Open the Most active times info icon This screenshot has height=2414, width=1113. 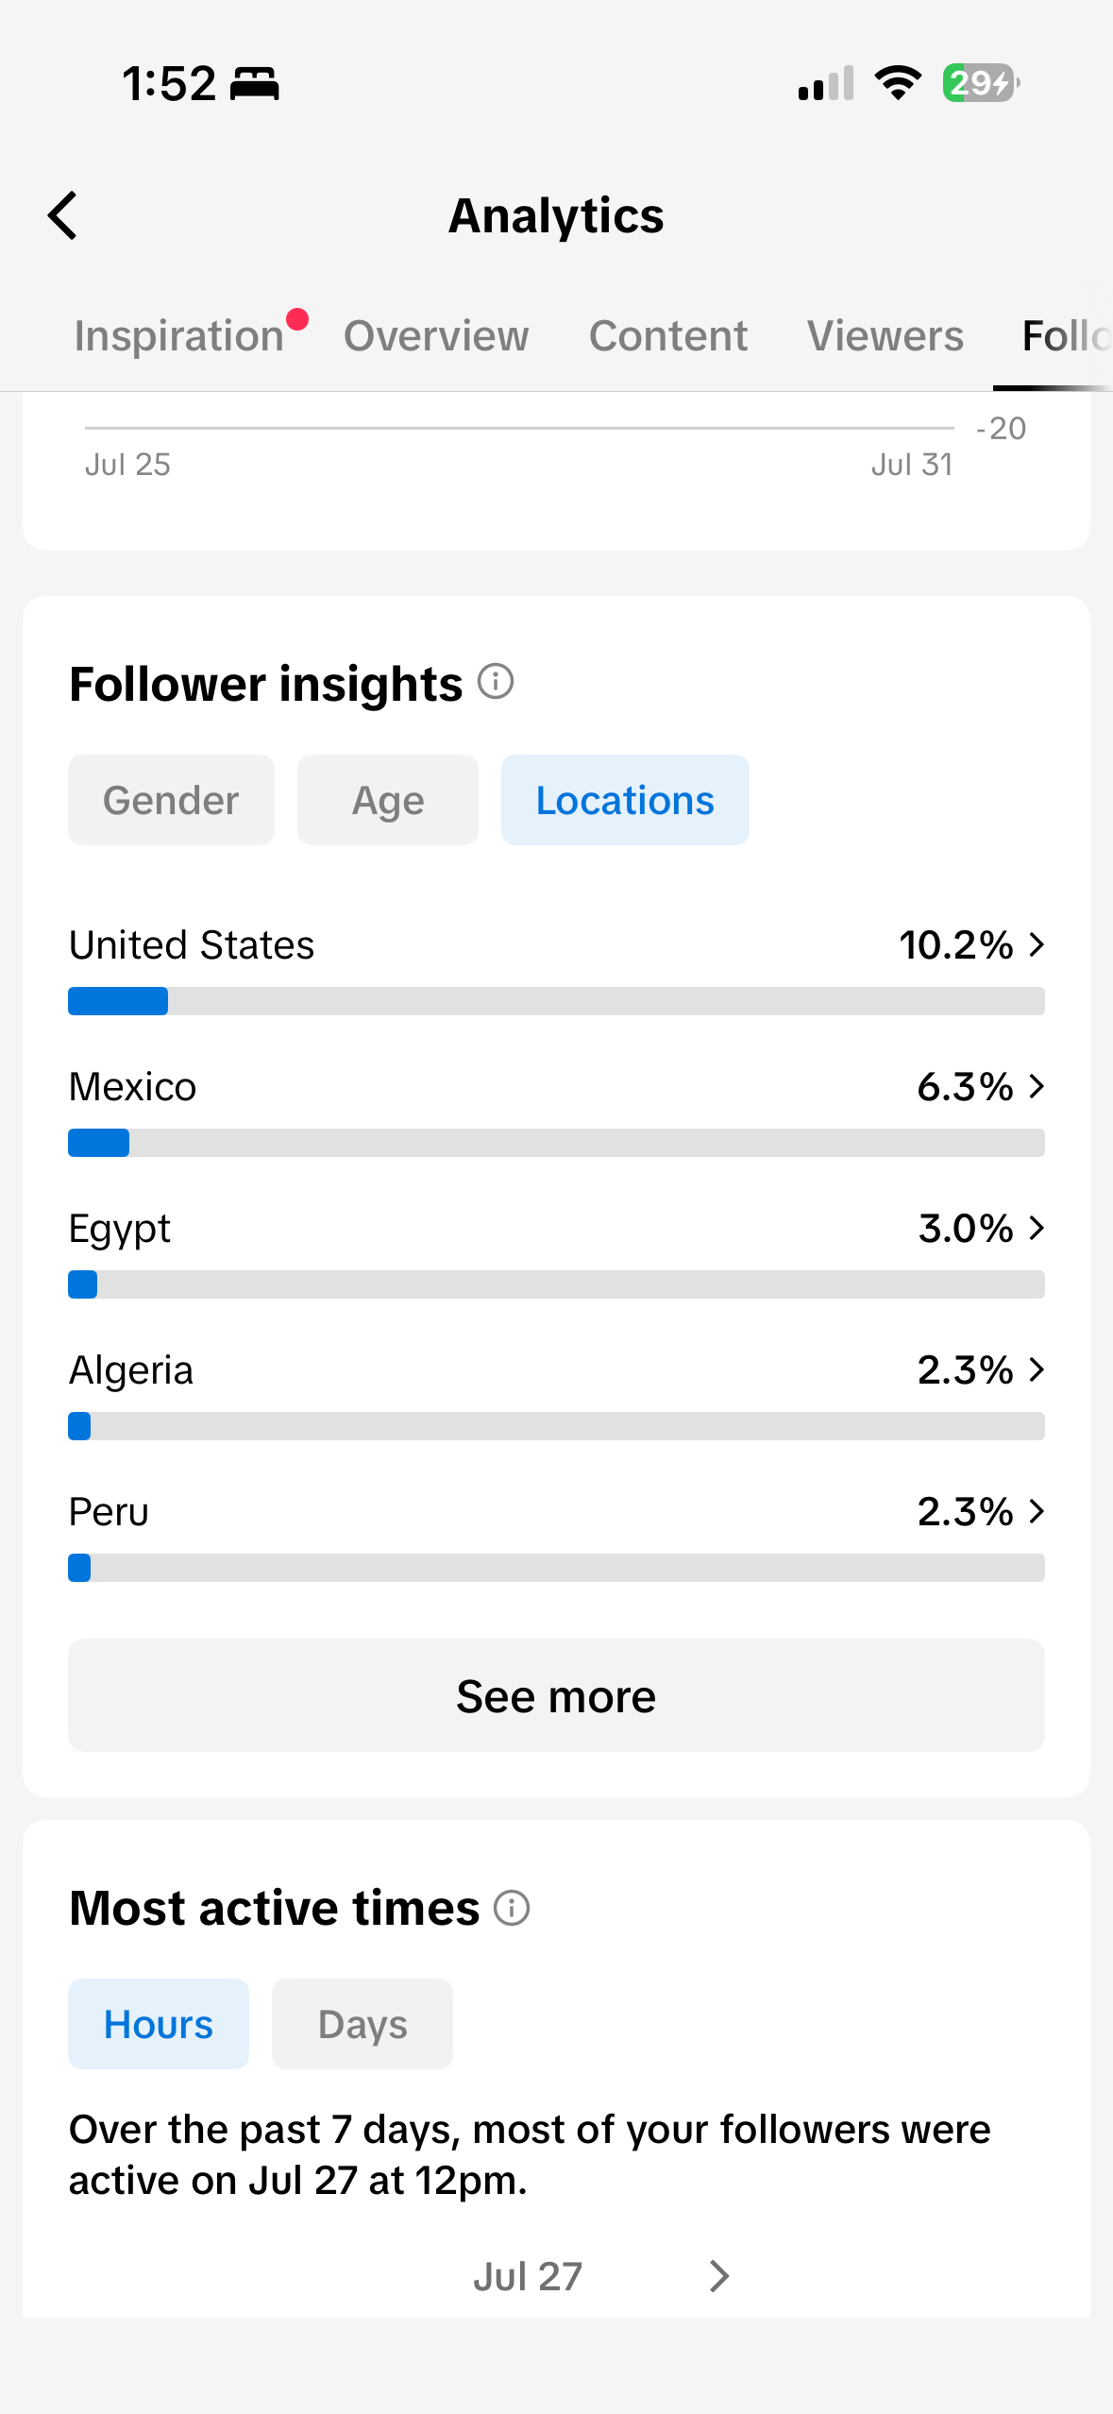512,1907
